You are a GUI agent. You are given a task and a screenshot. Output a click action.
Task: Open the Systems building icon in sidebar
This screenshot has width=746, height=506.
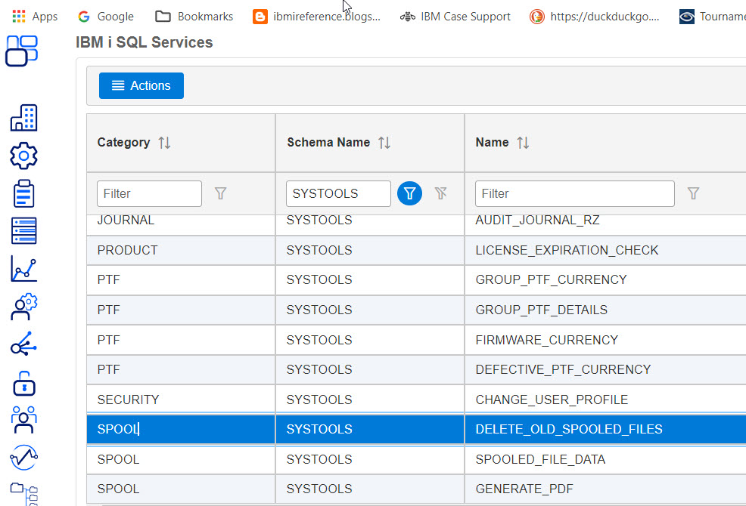click(23, 118)
